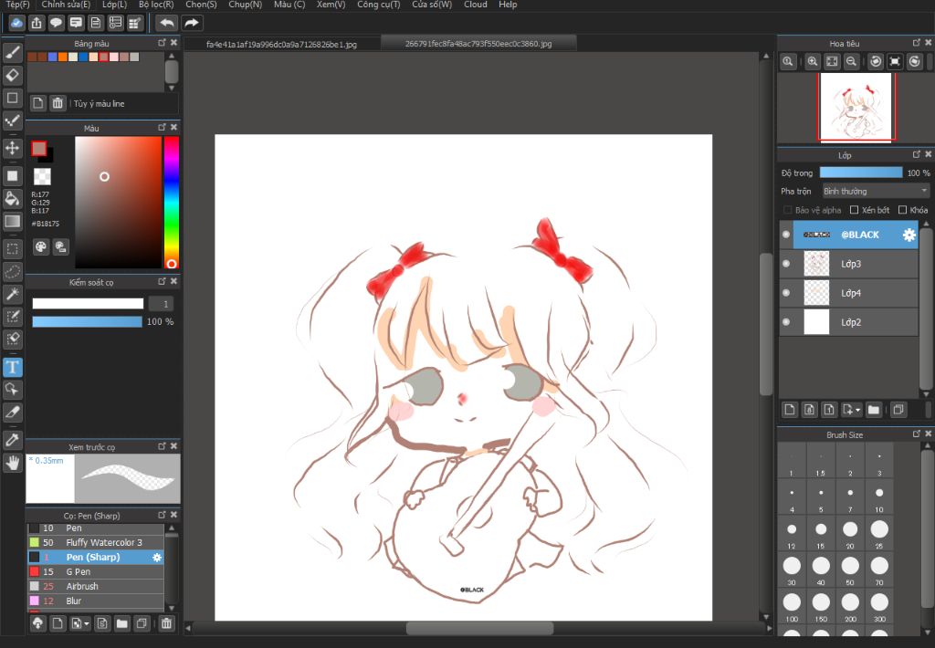This screenshot has width=935, height=648.
Task: Select the Magic Wand tool
Action: coord(13,293)
